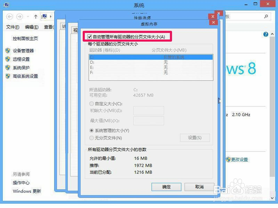Screen dimensions: 278x208
Task: Open the 文件(F) menu
Action: pos(13,27)
